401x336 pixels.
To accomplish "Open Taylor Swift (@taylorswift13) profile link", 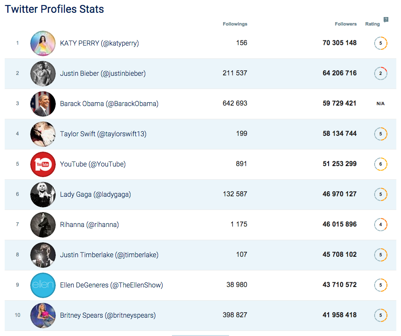I will coord(103,134).
